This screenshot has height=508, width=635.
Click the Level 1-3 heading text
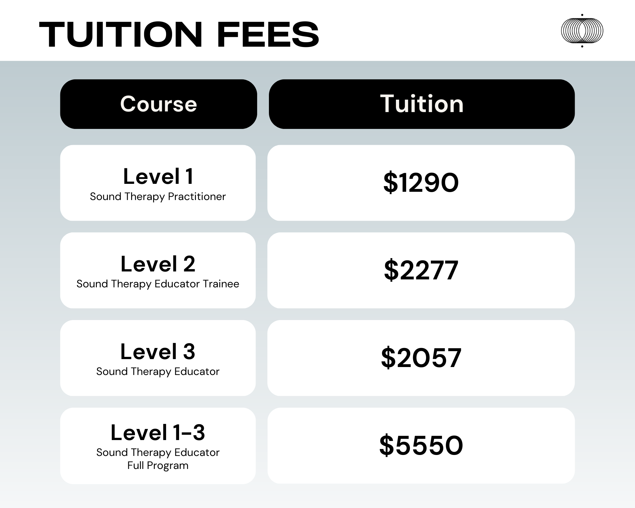click(x=158, y=432)
